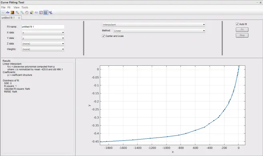Click the -0.45 tick label on y axis
The height and width of the screenshot is (156, 263).
(95, 142)
